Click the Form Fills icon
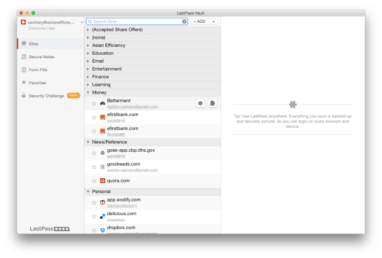 point(23,70)
